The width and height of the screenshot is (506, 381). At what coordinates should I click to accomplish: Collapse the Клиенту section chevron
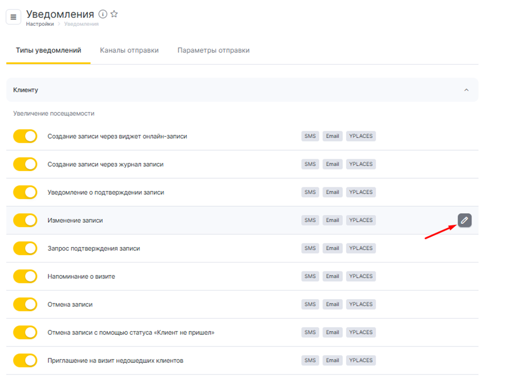tap(466, 90)
